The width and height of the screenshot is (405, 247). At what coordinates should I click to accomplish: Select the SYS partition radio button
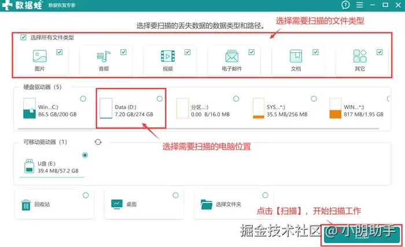click(x=314, y=99)
